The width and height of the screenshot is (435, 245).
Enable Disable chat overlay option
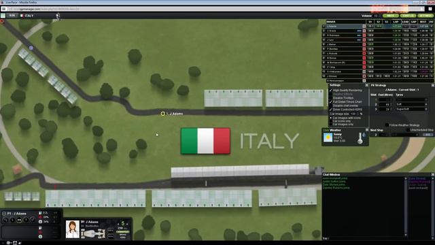click(331, 106)
